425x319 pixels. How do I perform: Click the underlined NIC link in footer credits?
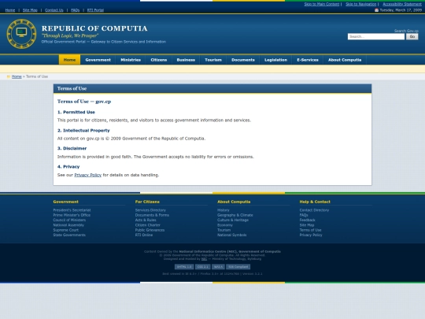click(204, 259)
